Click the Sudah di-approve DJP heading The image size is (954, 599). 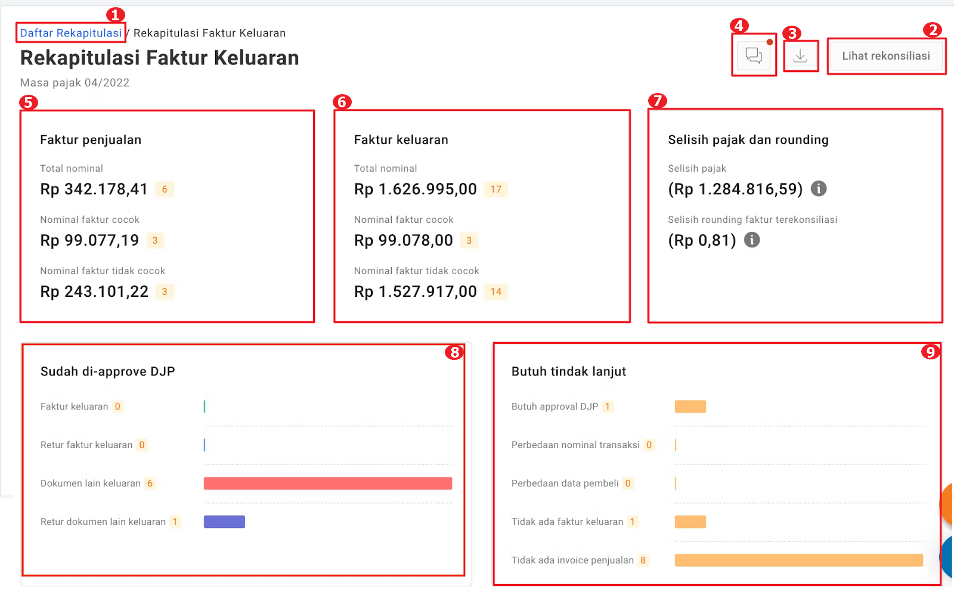tap(107, 372)
